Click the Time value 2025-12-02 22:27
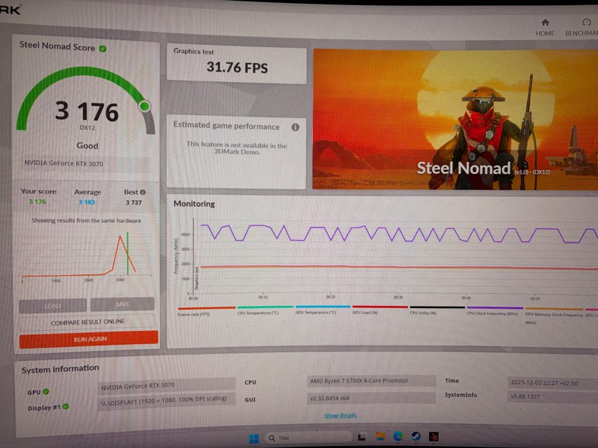Viewport: 598px width, 448px height. coord(553,383)
